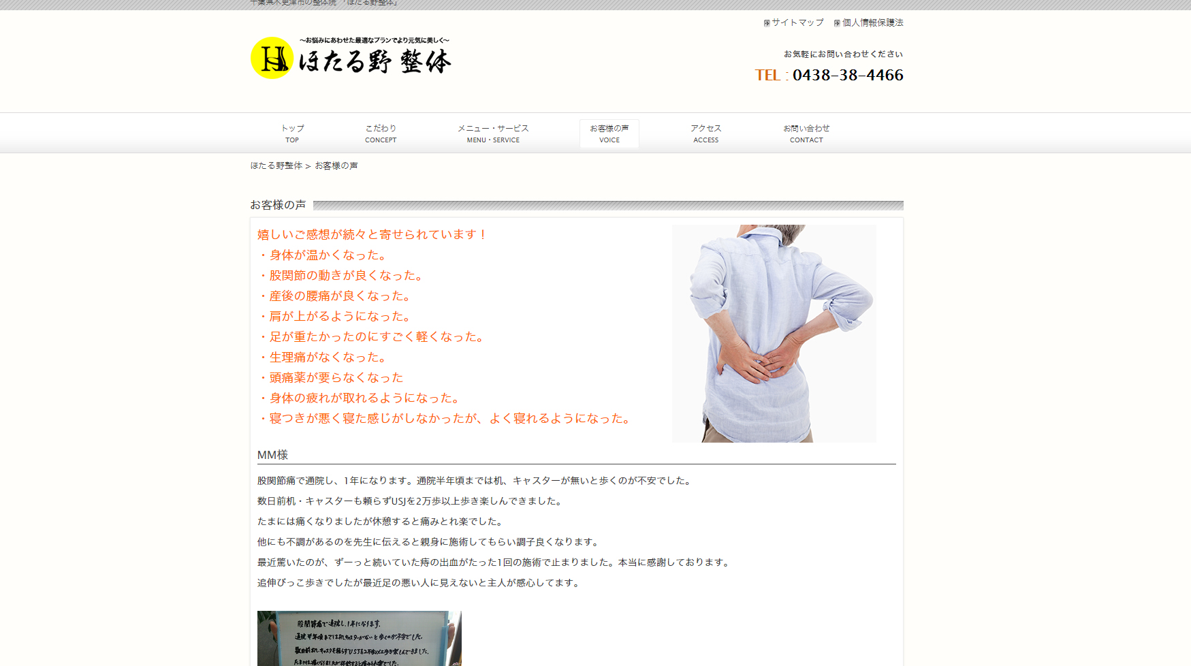This screenshot has height=666, width=1191.
Task: Click the sentence mentioning USJを2万歩以上
Action: 411,501
